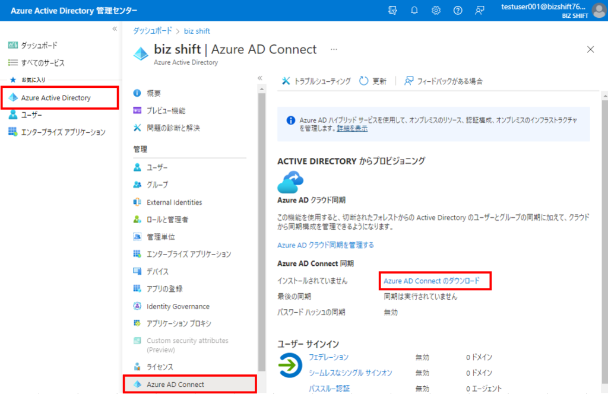Click Azure AD Connect のダウンロード link

point(432,281)
